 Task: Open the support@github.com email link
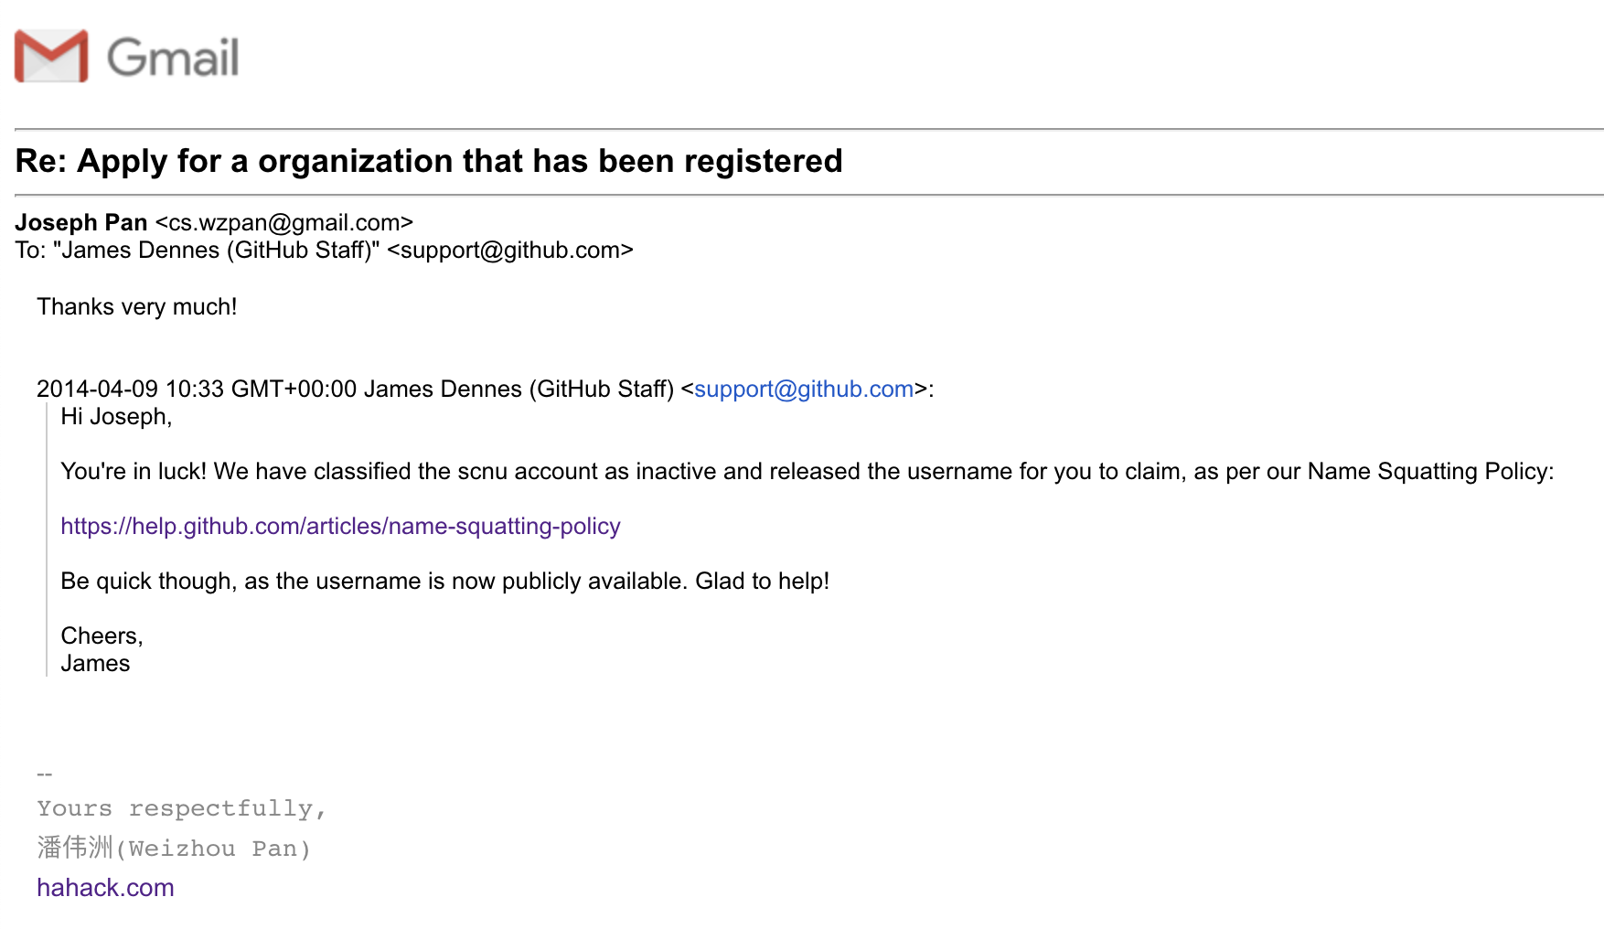click(804, 389)
